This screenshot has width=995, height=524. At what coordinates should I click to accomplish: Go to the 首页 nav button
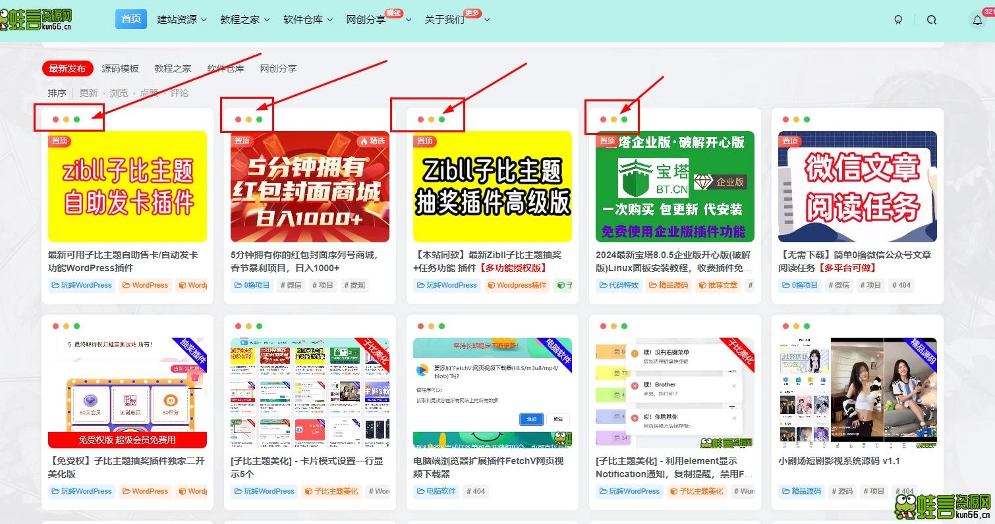(x=131, y=19)
